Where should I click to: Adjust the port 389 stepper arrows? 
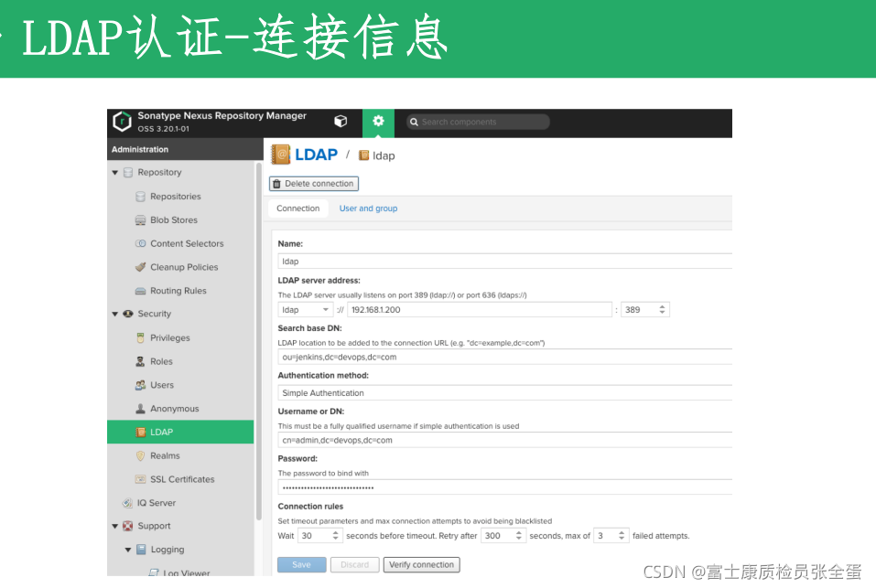click(662, 310)
